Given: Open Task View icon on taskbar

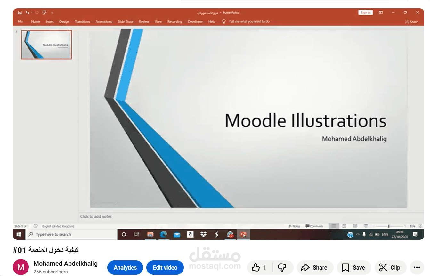Looking at the screenshot, I should pos(137,234).
